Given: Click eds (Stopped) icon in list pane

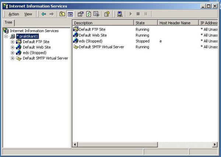Looking at the screenshot, I should click(76, 41).
